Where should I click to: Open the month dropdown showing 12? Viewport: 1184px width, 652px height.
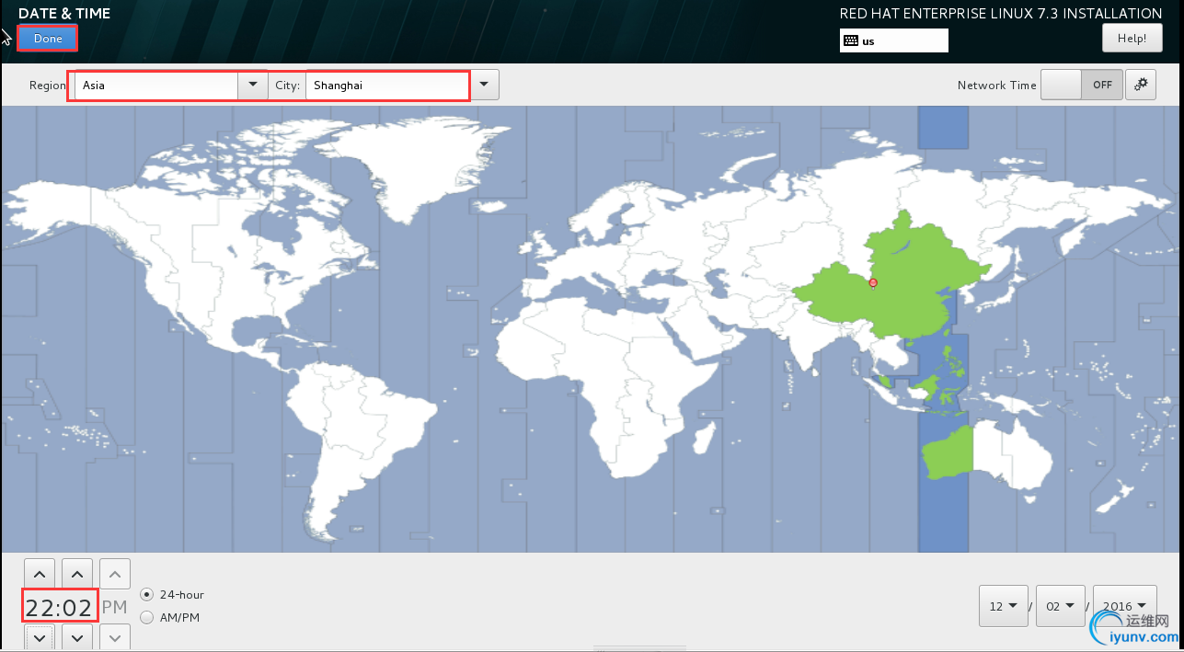(x=1004, y=606)
